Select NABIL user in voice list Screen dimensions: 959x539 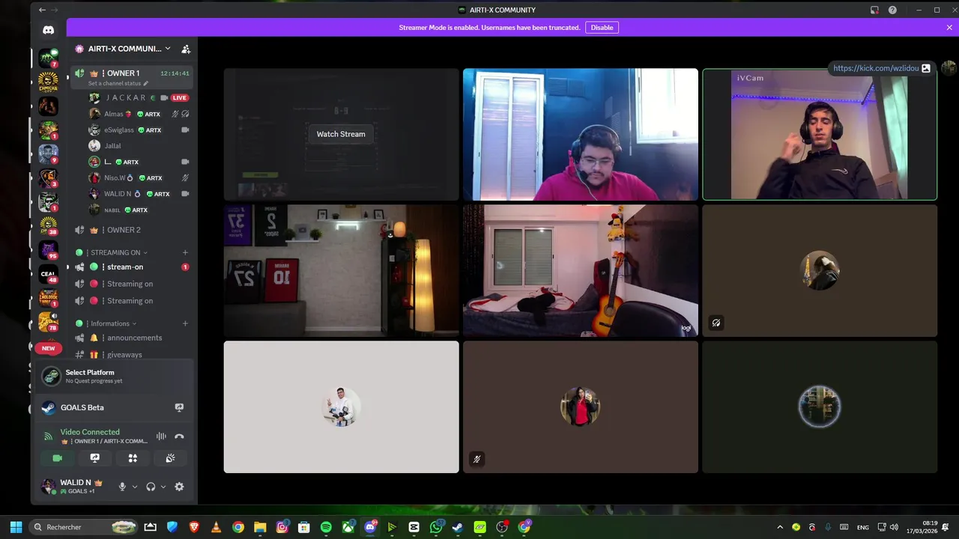coord(139,210)
